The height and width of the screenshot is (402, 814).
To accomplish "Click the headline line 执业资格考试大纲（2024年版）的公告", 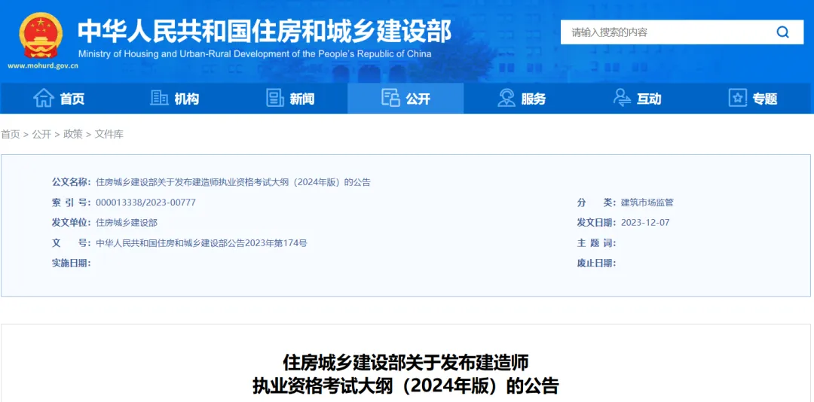I will click(x=405, y=386).
